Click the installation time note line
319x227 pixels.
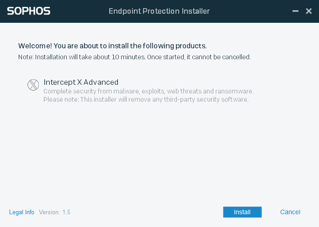pyautogui.click(x=134, y=57)
